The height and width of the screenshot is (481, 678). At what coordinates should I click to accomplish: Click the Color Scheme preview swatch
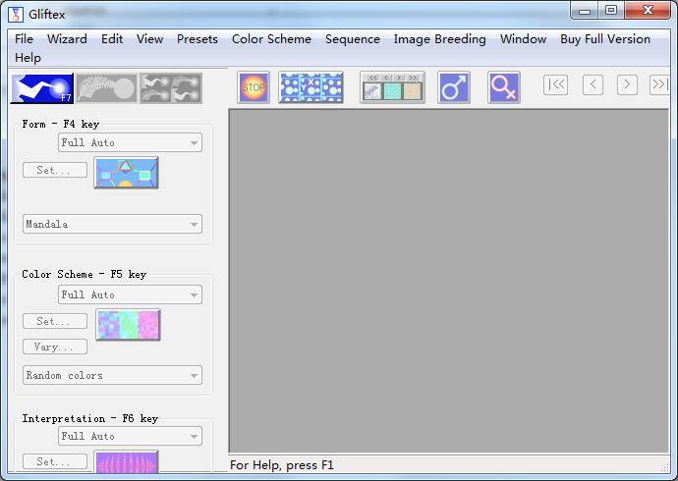click(128, 325)
